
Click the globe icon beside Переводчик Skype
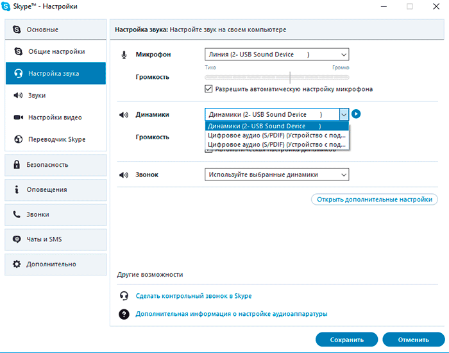point(19,139)
